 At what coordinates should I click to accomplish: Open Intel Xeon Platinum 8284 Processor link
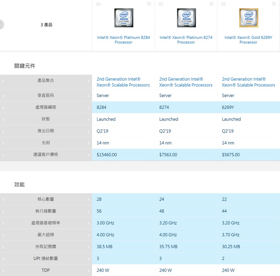(124, 40)
